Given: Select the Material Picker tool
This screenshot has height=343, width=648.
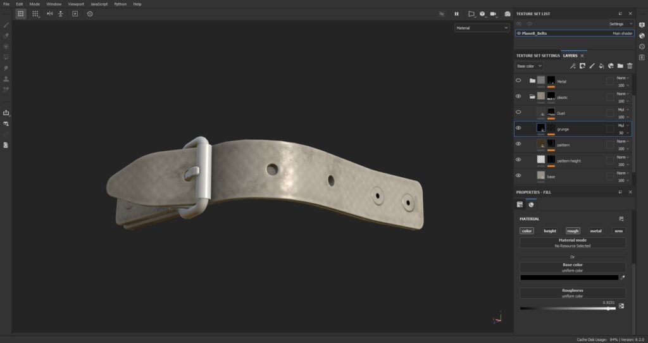Looking at the screenshot, I should 6,89.
